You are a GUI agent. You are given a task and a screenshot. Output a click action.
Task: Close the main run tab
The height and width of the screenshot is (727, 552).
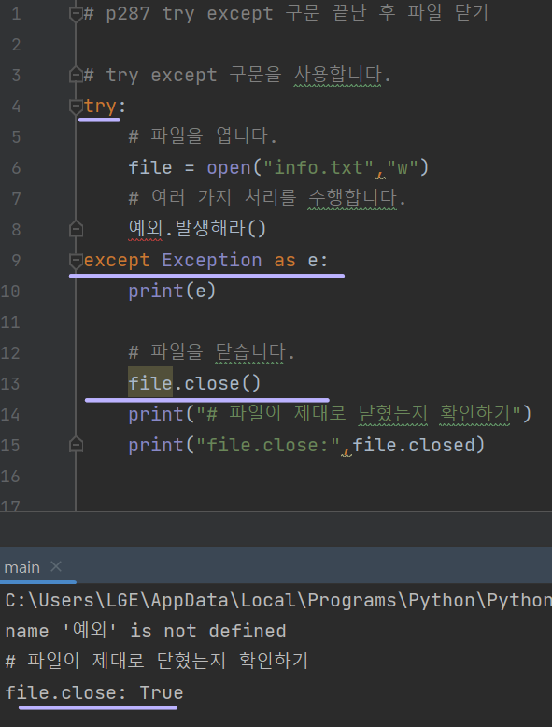click(x=56, y=566)
